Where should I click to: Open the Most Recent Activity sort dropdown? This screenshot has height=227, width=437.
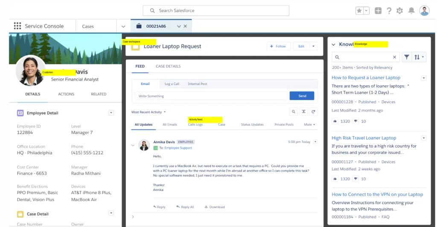pos(149,112)
